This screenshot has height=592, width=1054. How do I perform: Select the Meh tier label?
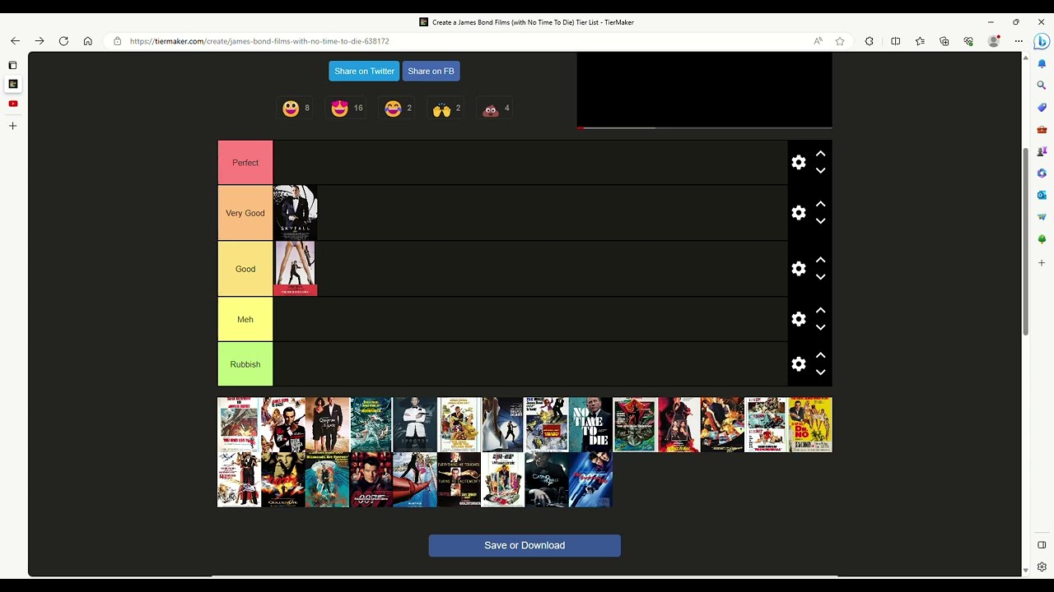[x=245, y=319]
